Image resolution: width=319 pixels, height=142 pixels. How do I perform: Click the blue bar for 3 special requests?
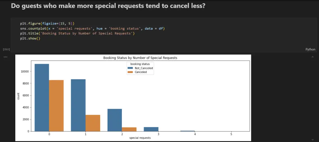151,129
